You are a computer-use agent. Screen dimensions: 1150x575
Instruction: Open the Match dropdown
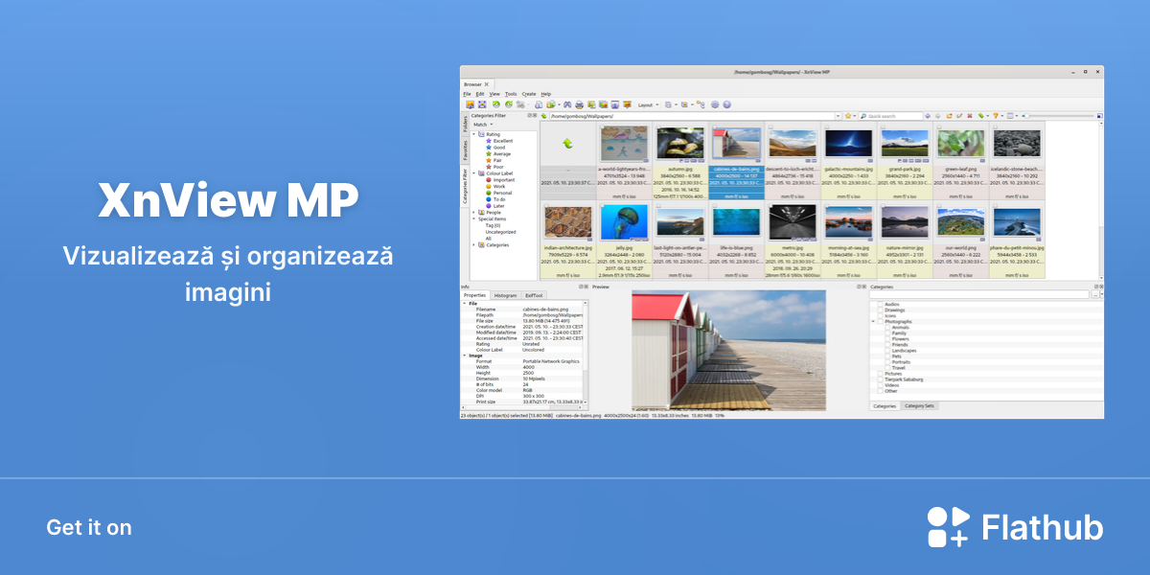[x=483, y=124]
